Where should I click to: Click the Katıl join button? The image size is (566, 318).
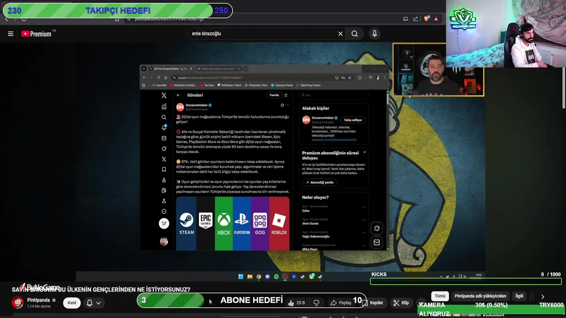[x=72, y=303]
